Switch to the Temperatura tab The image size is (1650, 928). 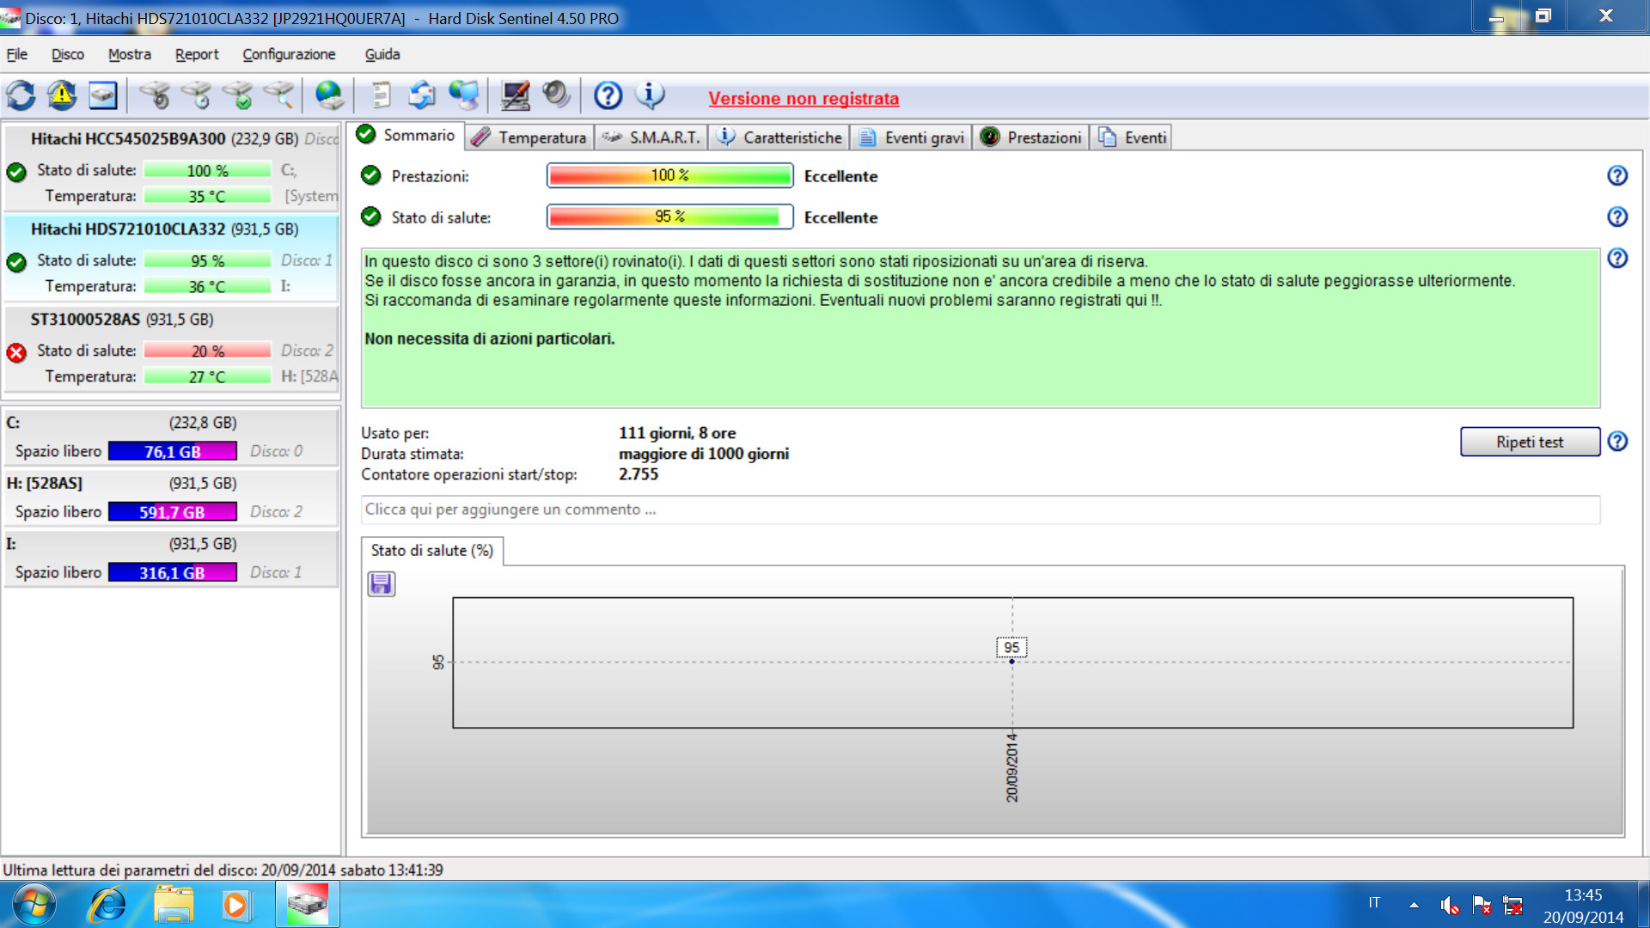point(530,137)
